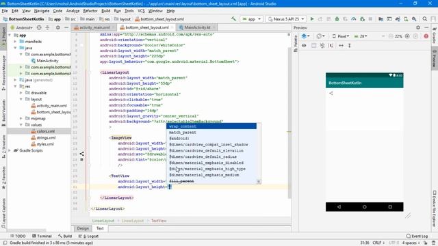Open Search Everywhere magnifier icon
Image resolution: width=438 pixels, height=246 pixels.
point(425,19)
